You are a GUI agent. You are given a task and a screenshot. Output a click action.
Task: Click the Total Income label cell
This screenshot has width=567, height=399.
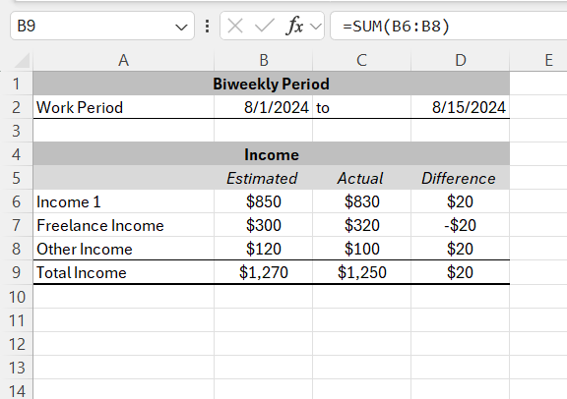point(123,272)
